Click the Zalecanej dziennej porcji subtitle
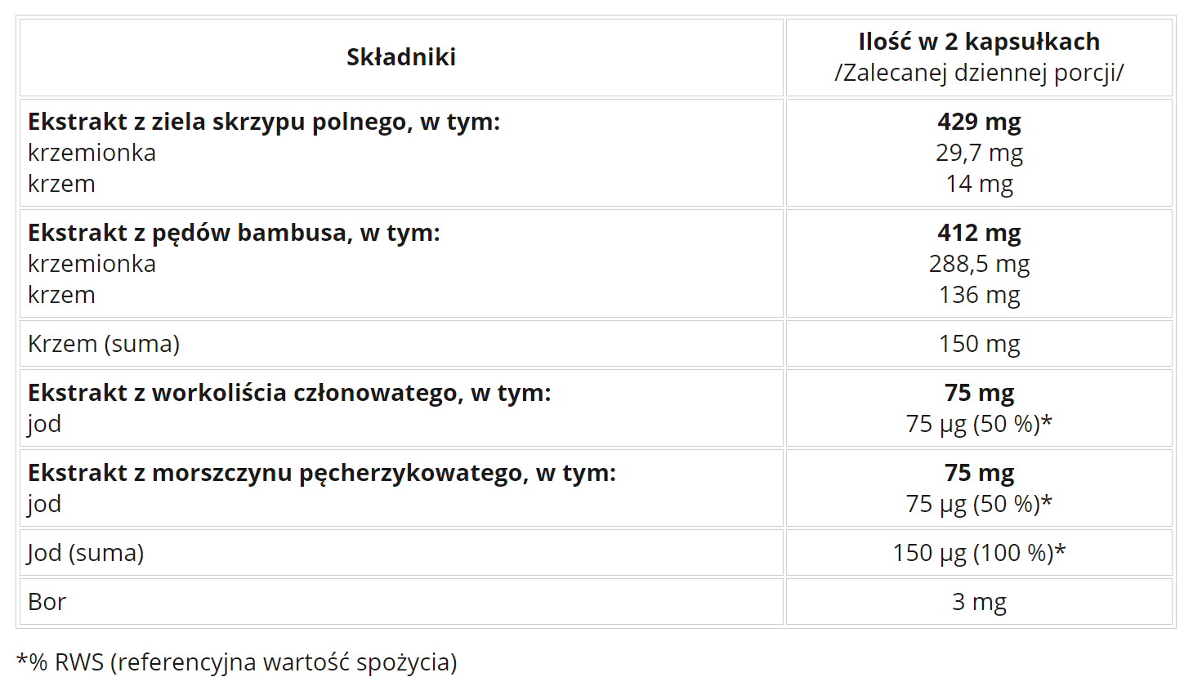Screen dimensions: 1193x686 point(979,73)
